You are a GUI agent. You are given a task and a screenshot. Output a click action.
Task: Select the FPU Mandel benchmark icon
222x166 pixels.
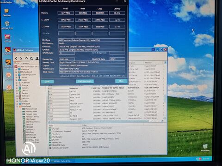[24, 135]
